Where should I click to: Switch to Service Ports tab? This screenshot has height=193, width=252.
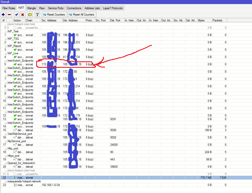56,8
